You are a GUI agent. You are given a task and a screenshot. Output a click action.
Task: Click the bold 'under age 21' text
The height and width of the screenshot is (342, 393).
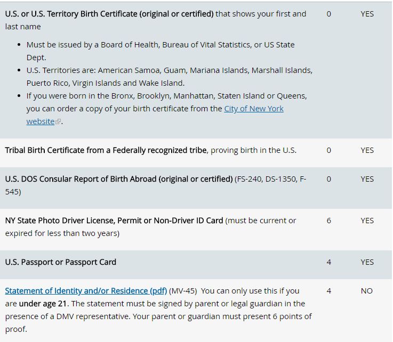coord(43,304)
